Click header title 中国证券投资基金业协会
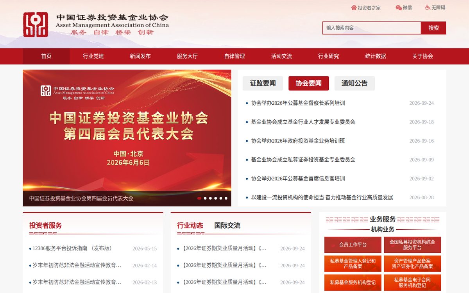The image size is (469, 293). (113, 18)
